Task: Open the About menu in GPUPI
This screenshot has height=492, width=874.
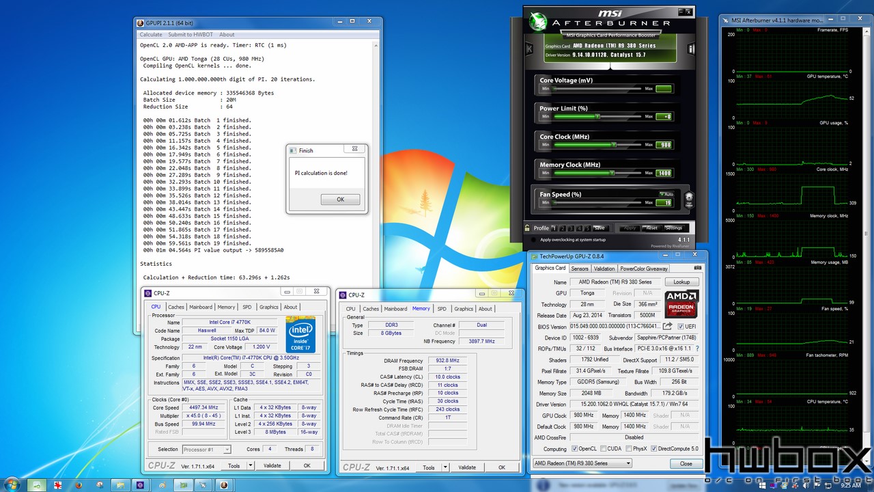Action: tap(227, 34)
